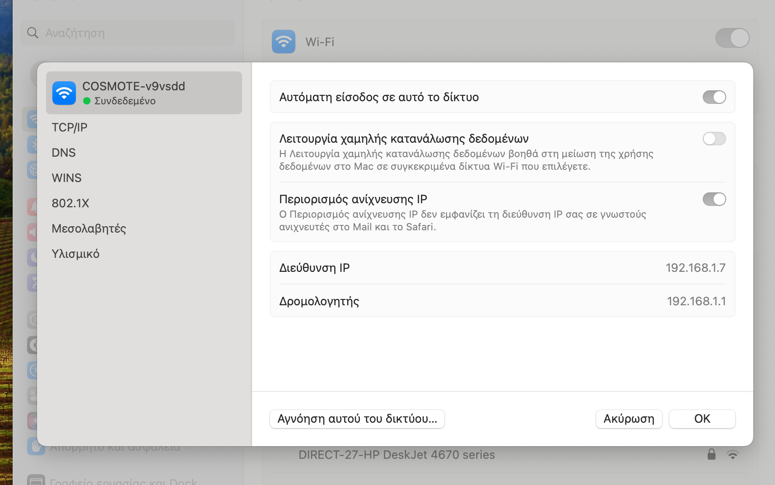Click the blue Wi-Fi icon in header
This screenshot has height=485, width=775.
tap(284, 42)
